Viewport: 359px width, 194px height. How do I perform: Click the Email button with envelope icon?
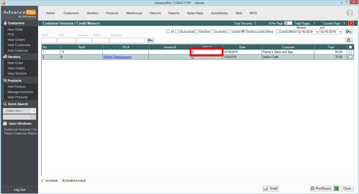point(270,188)
